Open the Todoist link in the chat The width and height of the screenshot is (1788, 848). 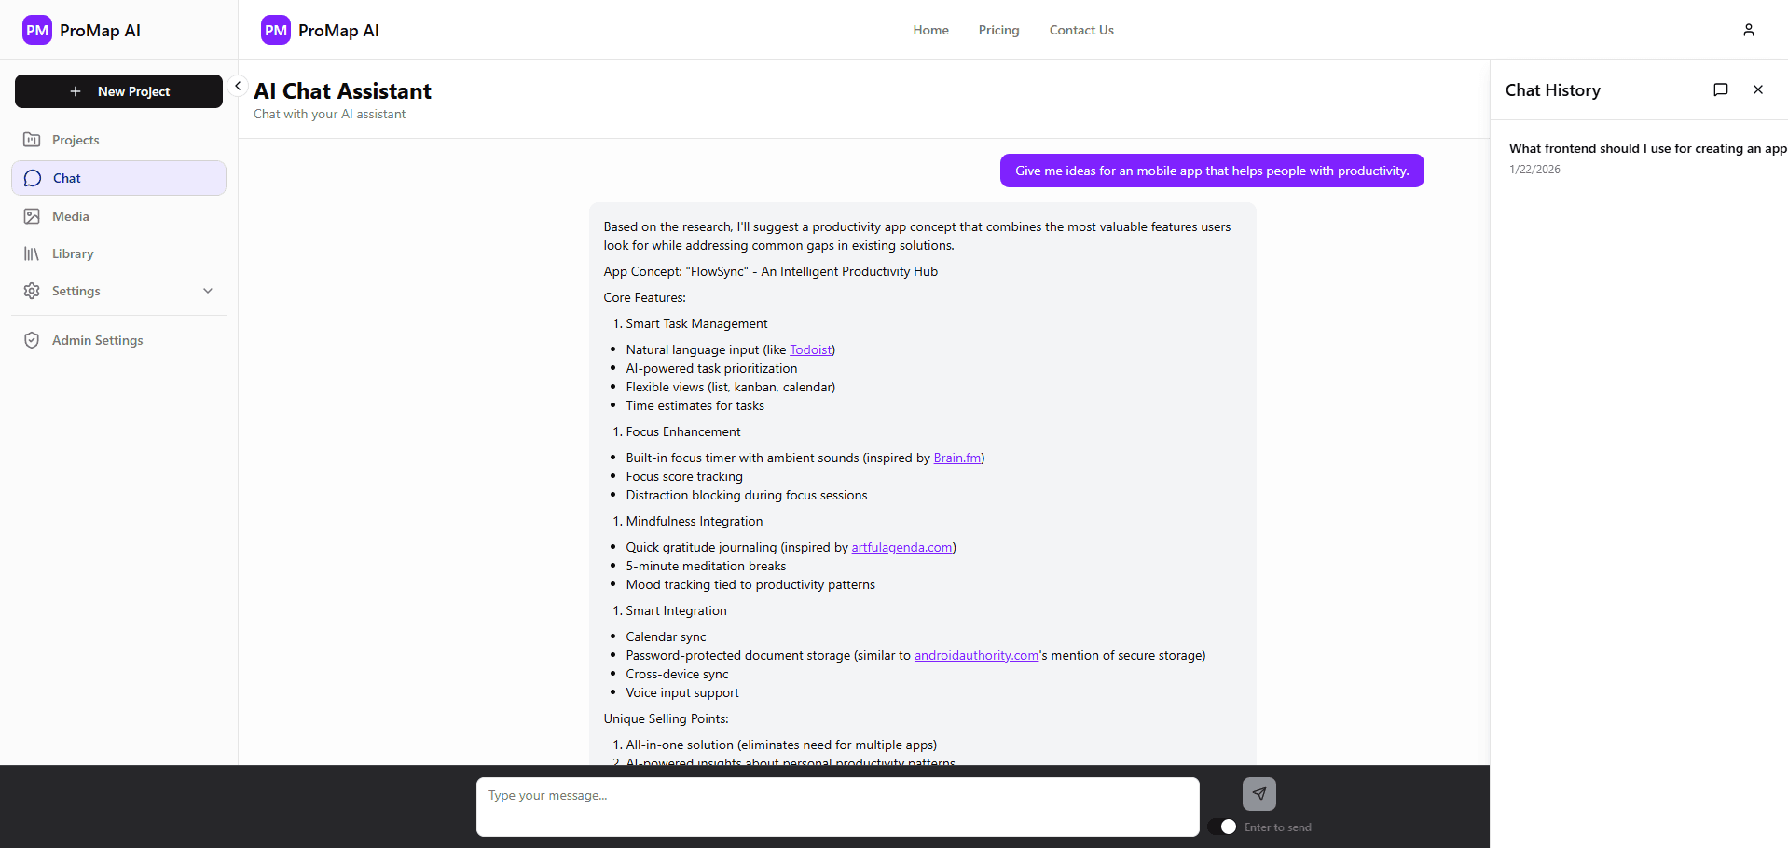809,349
